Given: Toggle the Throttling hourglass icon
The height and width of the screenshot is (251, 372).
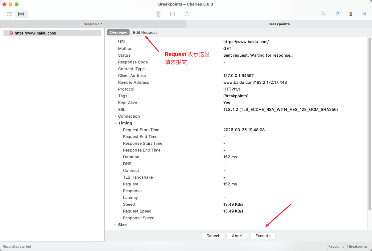Looking at the screenshot, I should coord(351,14).
